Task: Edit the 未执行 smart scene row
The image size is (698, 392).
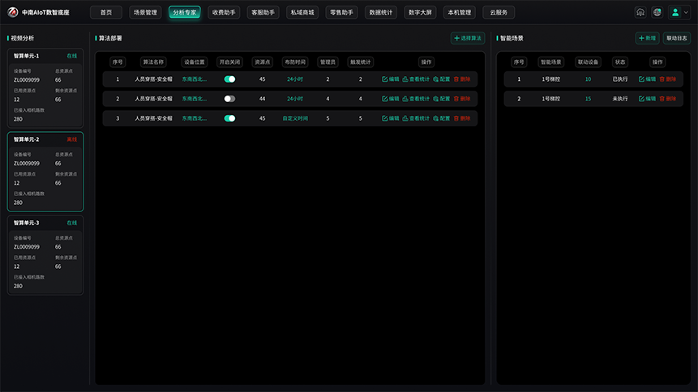Action: (x=647, y=99)
